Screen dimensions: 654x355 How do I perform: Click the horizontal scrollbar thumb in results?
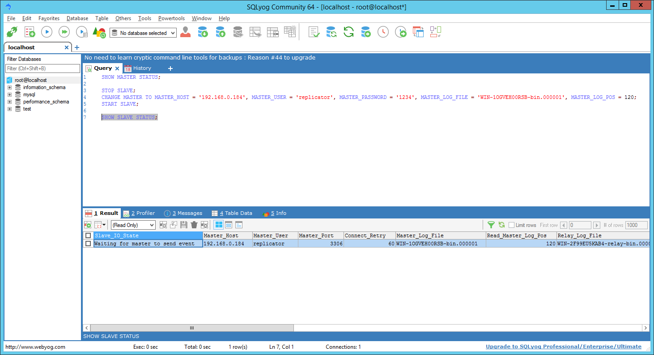coord(192,328)
